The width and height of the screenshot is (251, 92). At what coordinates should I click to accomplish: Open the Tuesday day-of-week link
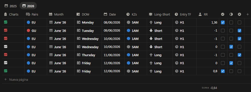click(88, 31)
